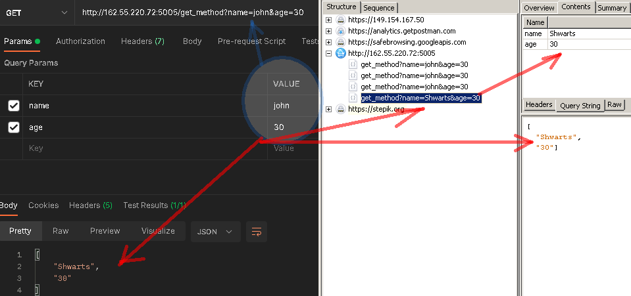Select the first get_method?name=john&age=30 request

415,64
